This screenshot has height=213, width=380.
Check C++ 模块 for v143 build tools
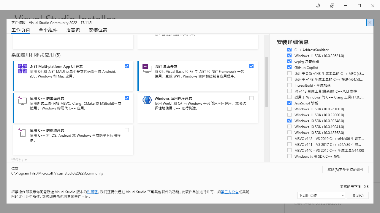[289, 79]
